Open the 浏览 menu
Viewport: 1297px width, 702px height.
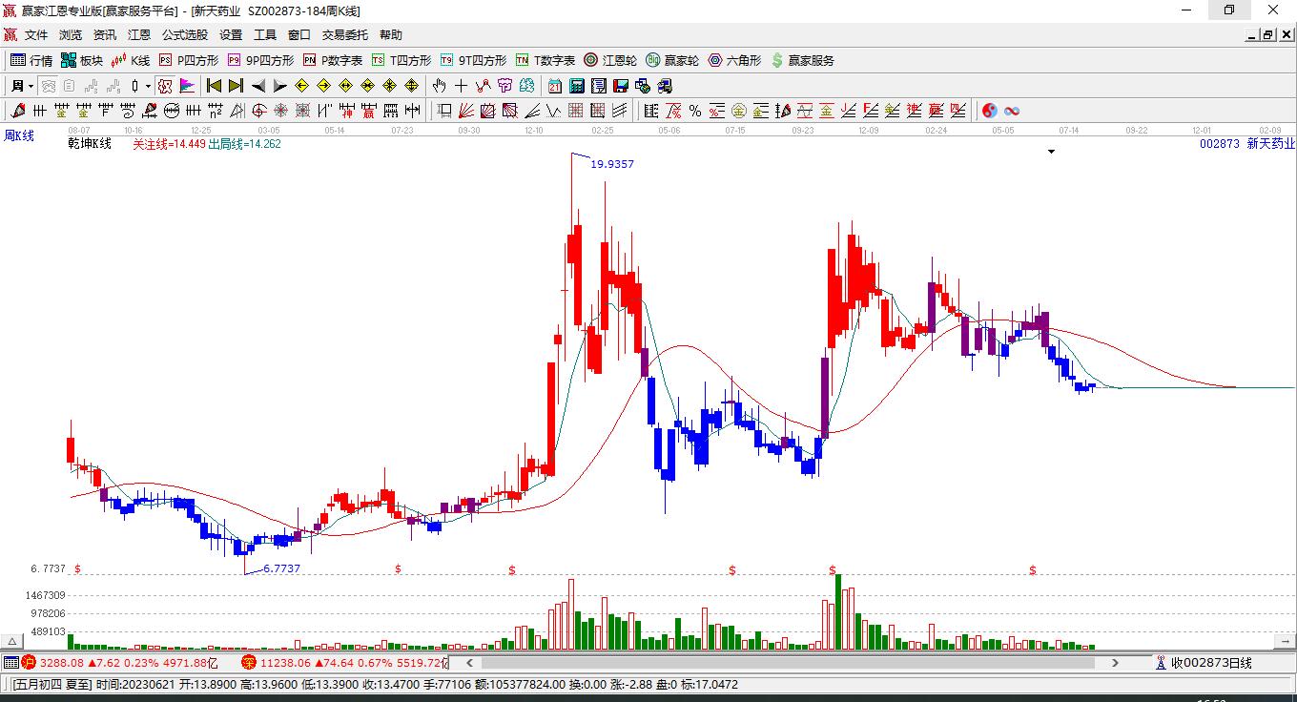point(71,35)
